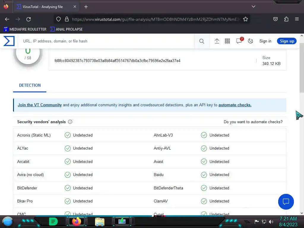Bookmark the page with the star icon
304x228 pixels.
[246, 19]
